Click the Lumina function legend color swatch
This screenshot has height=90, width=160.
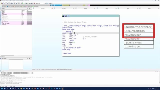tap(33, 6)
